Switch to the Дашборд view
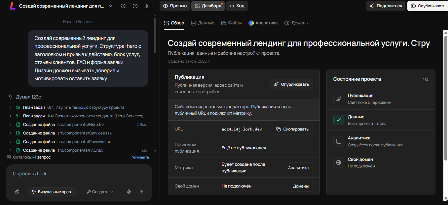This screenshot has width=448, height=205. pyautogui.click(x=208, y=6)
